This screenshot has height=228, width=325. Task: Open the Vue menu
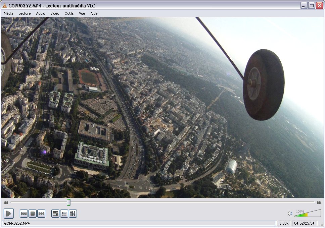(x=82, y=13)
